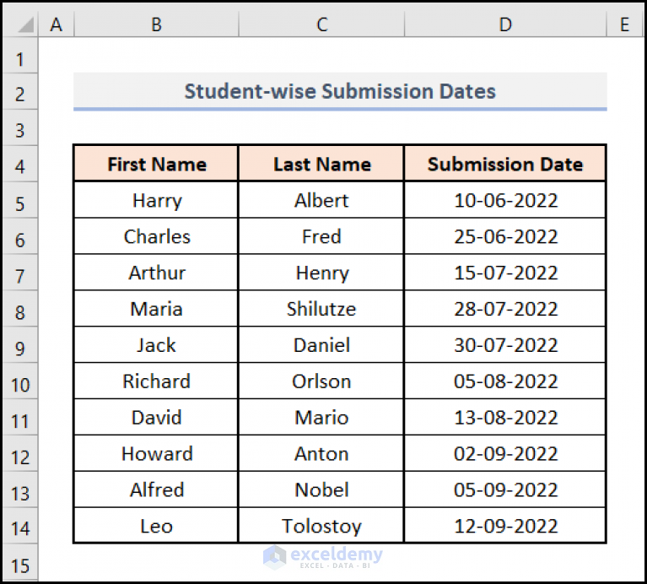Select the date cell 25-06-2022
The image size is (647, 584).
pyautogui.click(x=505, y=236)
